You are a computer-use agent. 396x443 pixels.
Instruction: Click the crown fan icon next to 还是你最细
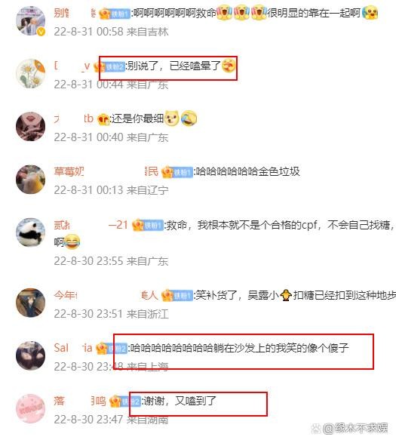[103, 119]
